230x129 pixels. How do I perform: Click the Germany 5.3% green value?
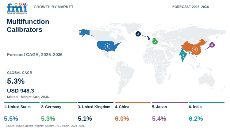[48, 119]
